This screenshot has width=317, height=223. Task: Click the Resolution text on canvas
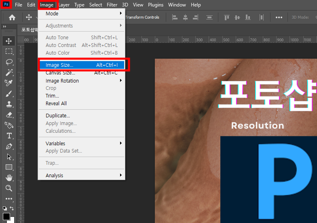[258, 125]
